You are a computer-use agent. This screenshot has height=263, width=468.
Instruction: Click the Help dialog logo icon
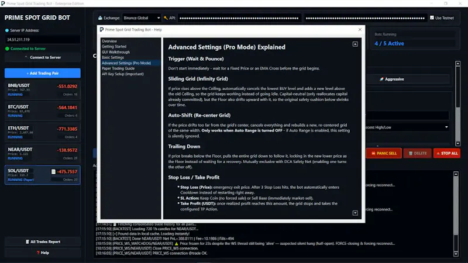pos(102,30)
